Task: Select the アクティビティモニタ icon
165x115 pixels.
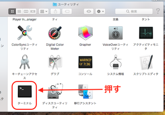Action: tap(146, 33)
